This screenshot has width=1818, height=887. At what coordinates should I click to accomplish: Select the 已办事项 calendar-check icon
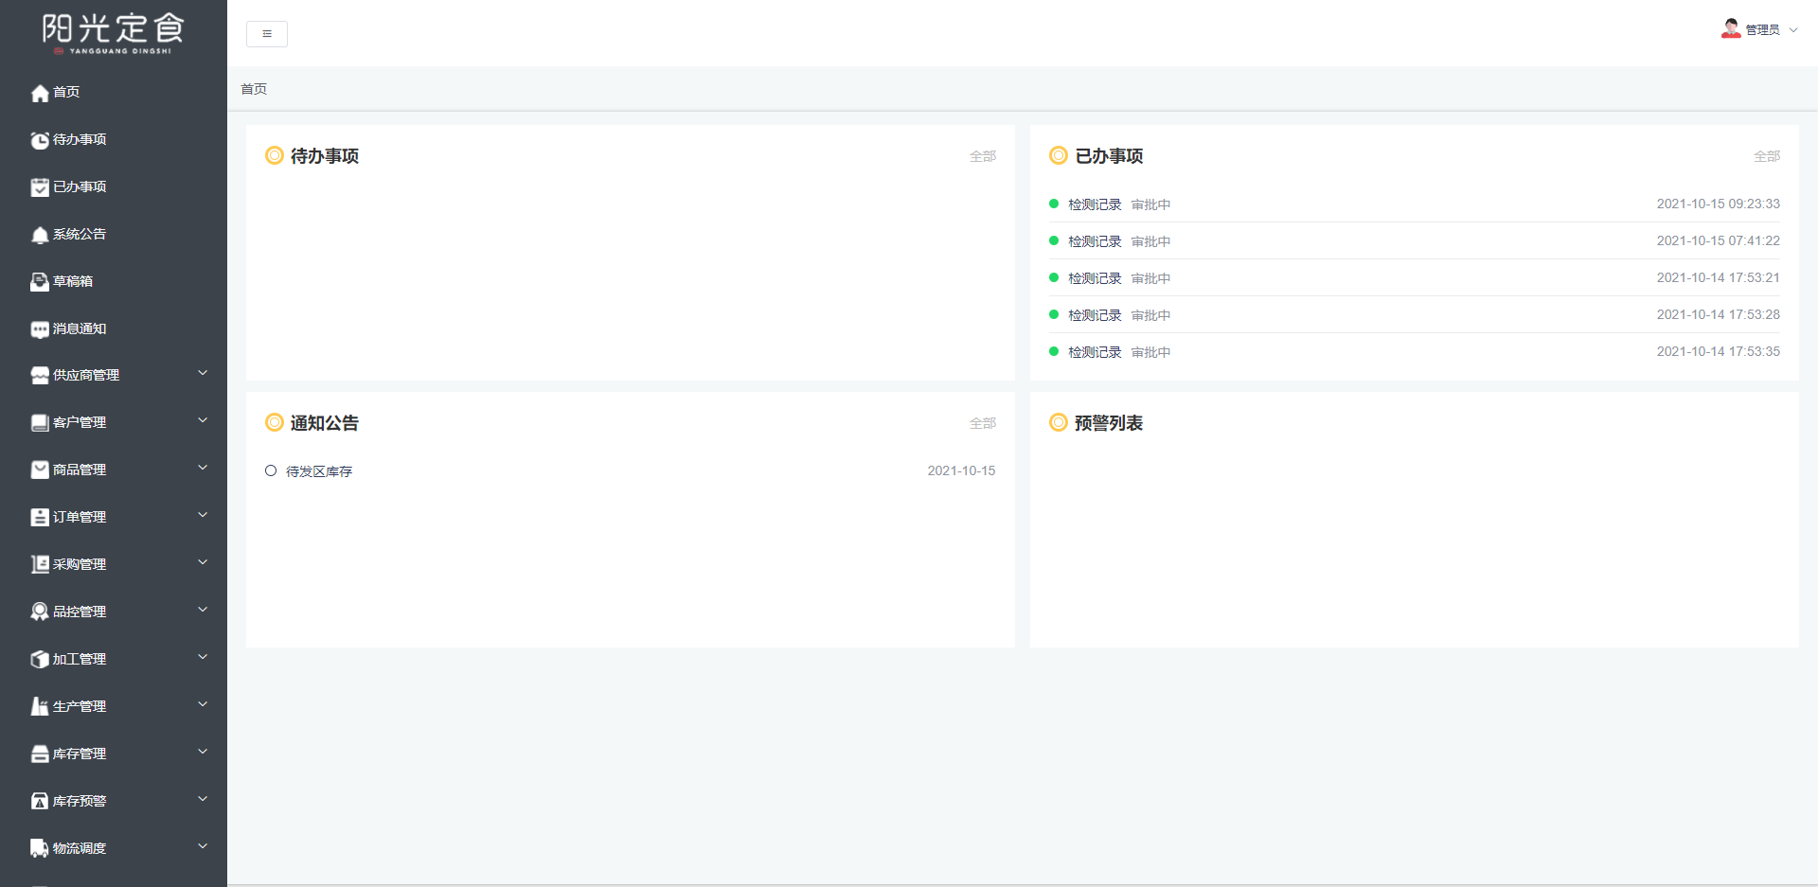tap(40, 187)
